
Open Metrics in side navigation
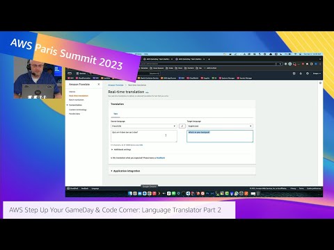pos(72,92)
